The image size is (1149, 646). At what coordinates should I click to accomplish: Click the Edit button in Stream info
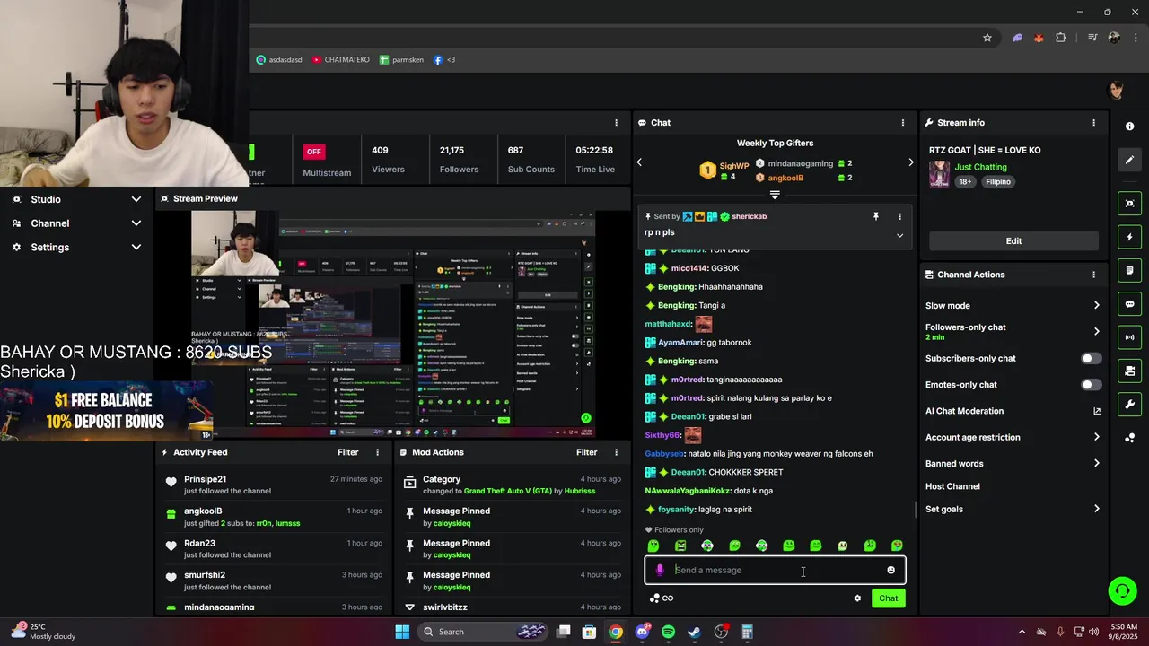(x=1013, y=241)
